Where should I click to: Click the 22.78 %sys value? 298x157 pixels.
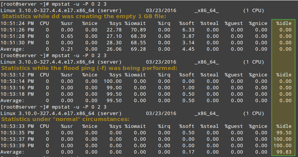pos(114,30)
